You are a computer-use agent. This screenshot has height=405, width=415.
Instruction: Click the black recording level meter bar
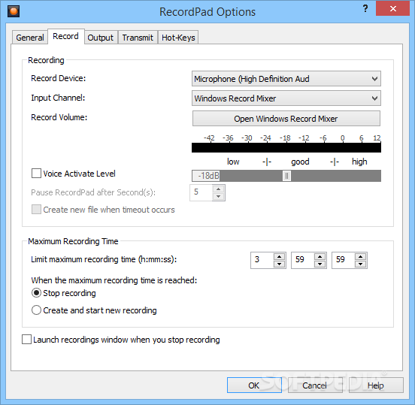tap(286, 147)
